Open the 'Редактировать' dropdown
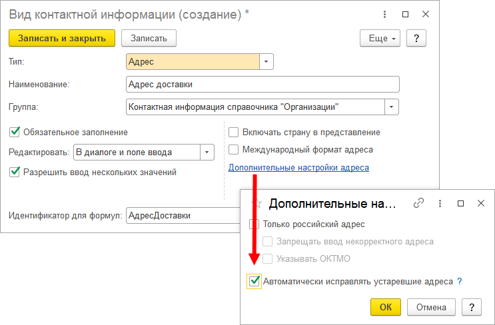 coord(207,153)
